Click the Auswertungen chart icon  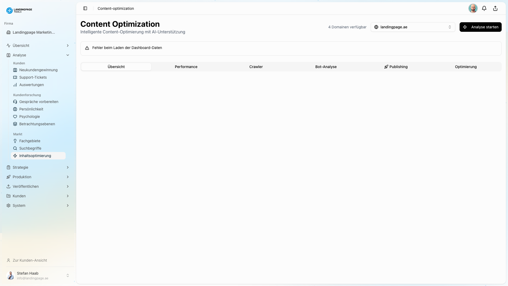15,85
